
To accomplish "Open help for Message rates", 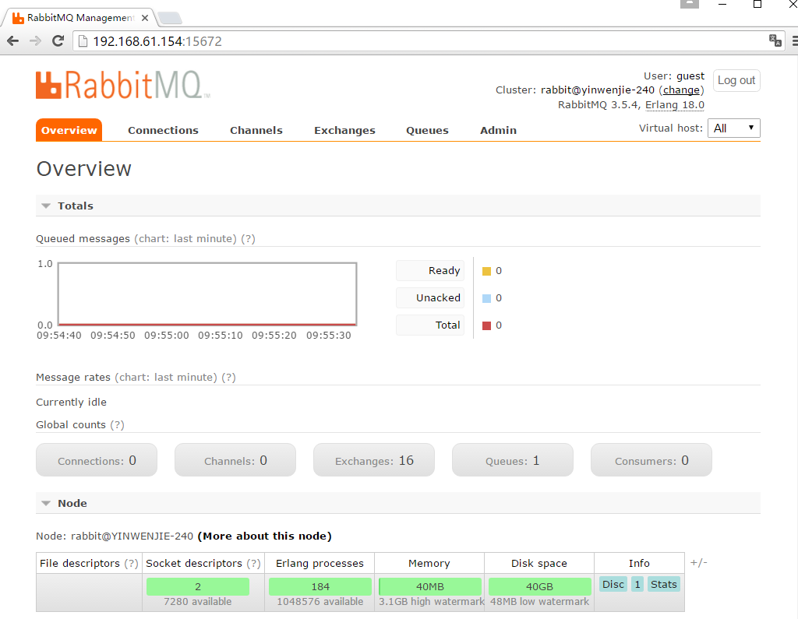I will tap(228, 378).
